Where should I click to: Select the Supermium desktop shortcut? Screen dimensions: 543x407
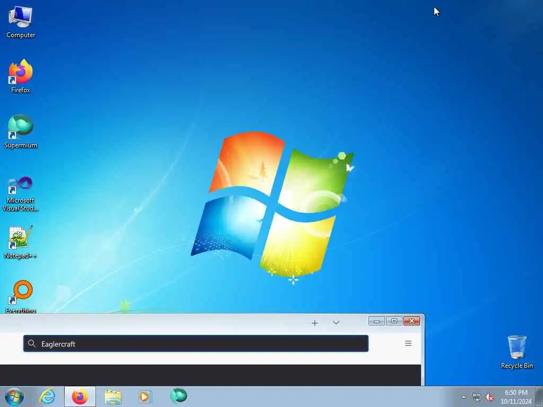tap(21, 131)
